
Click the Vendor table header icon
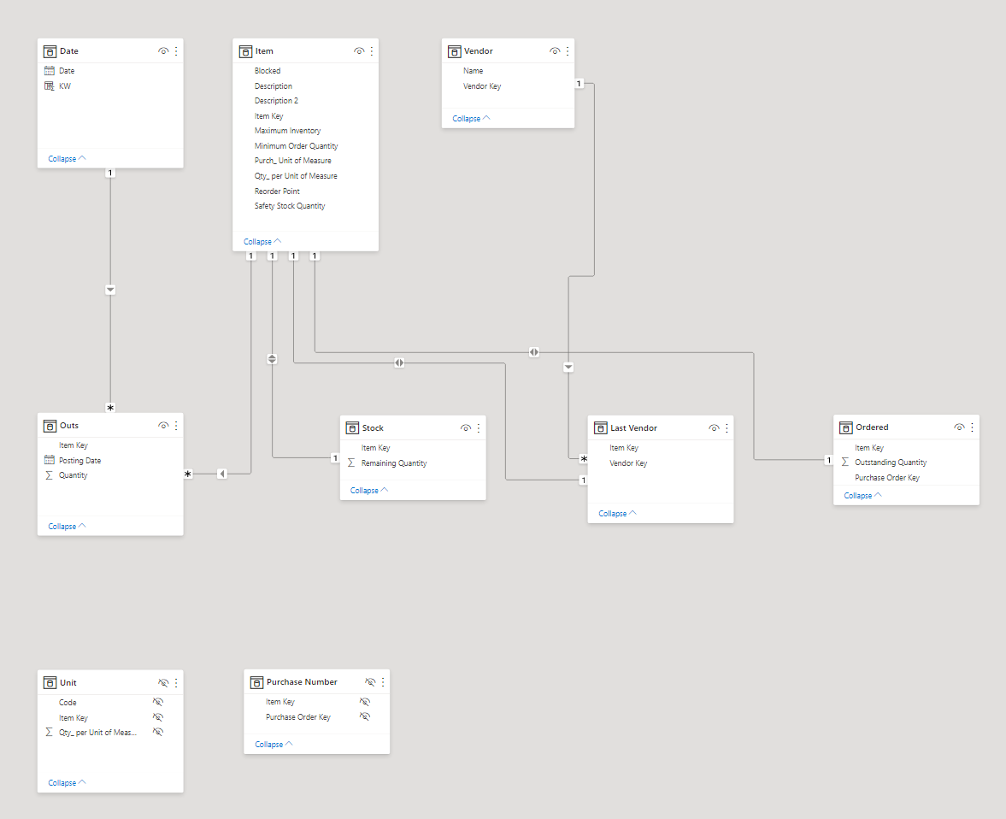coord(454,51)
